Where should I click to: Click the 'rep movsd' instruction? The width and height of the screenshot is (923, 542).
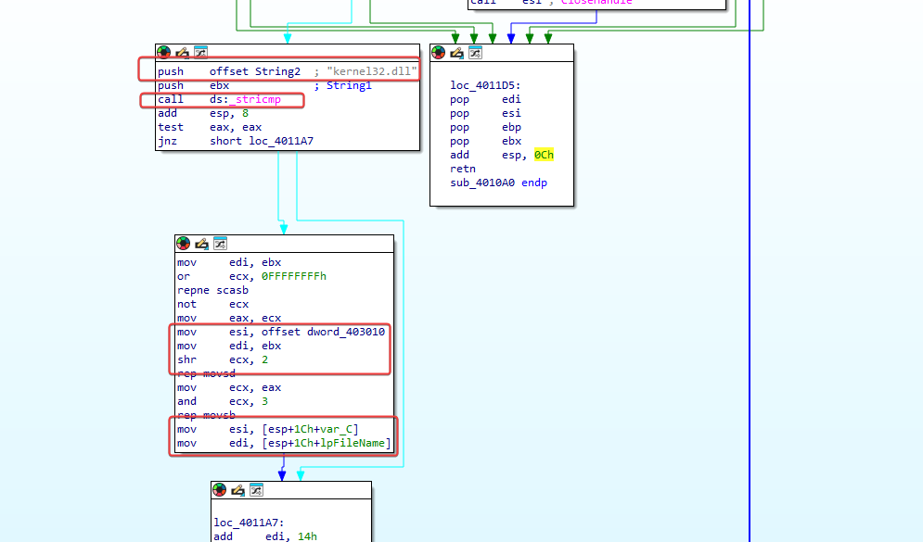[x=206, y=374]
